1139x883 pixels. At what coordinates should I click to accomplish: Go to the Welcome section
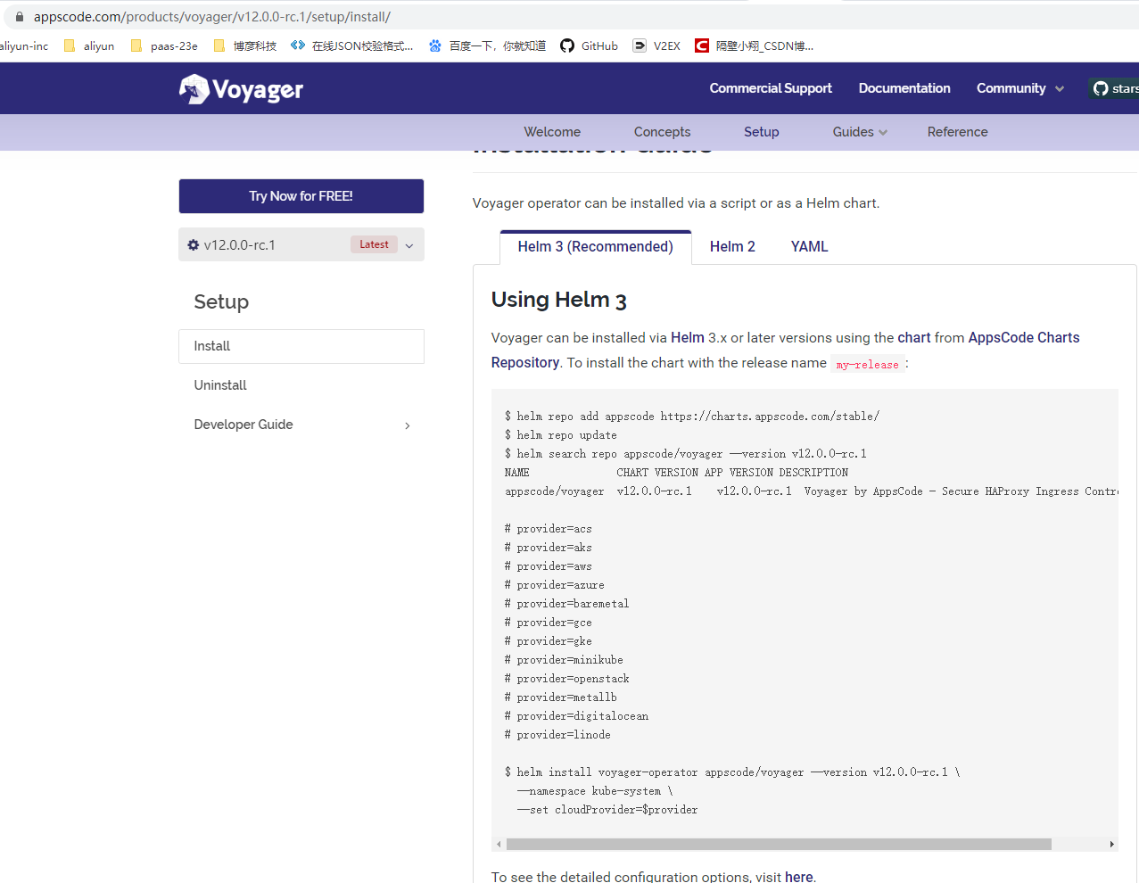pyautogui.click(x=552, y=132)
